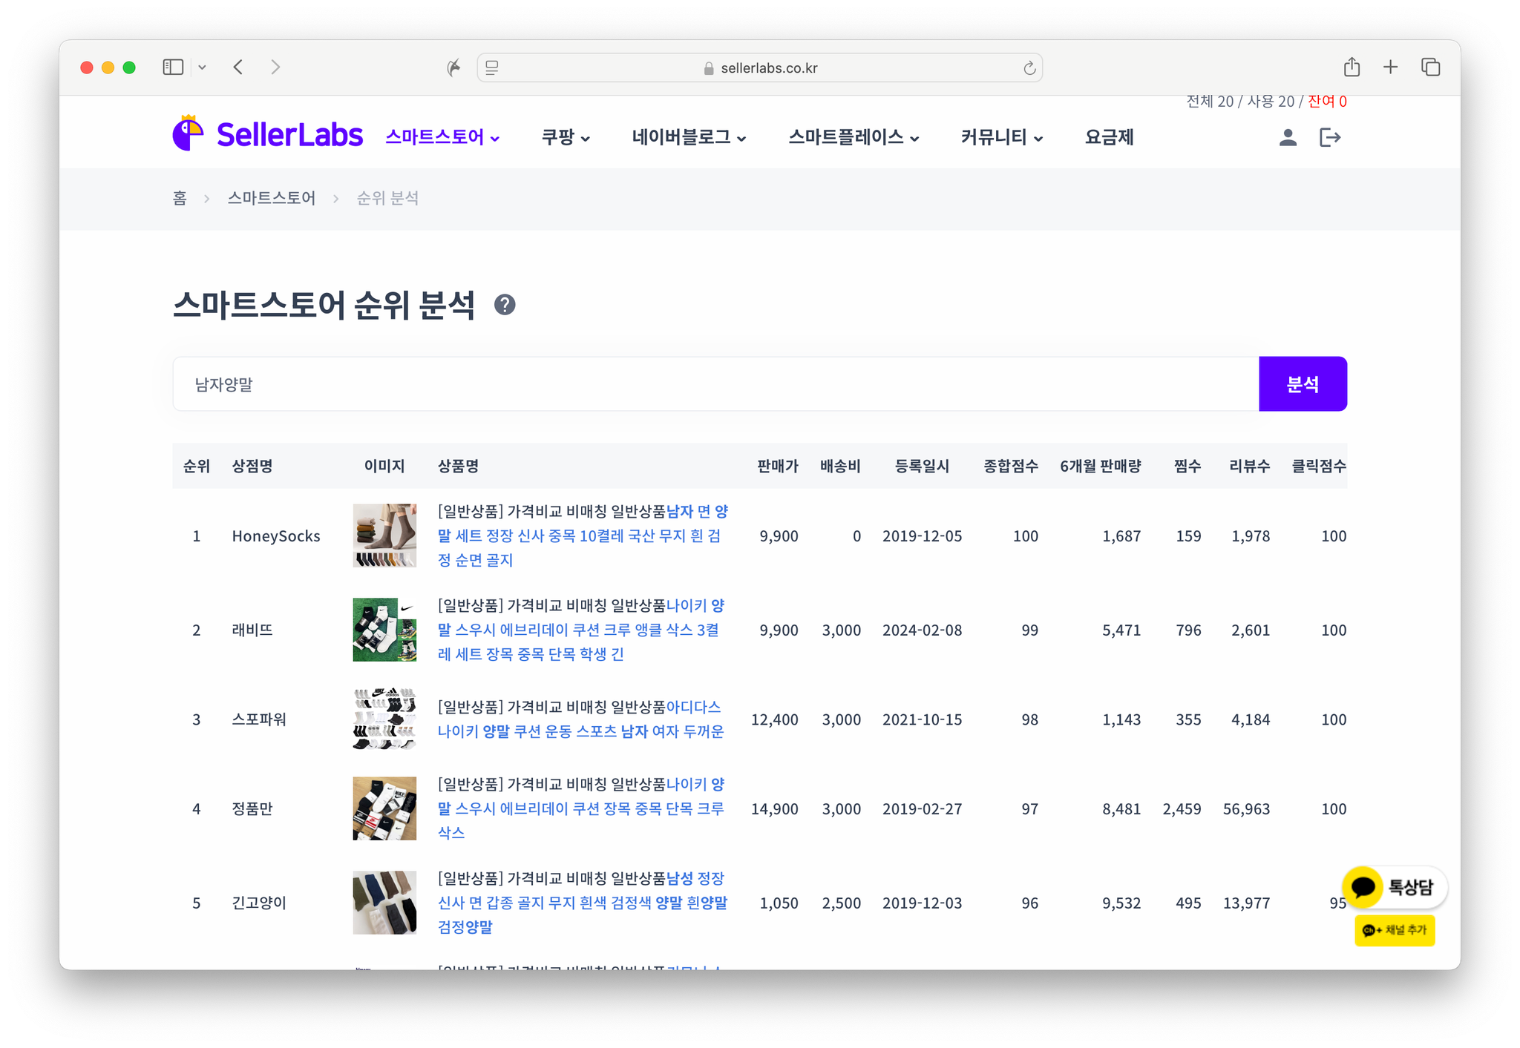Open the 톡상담 KakaoTalk chat button
1520x1048 pixels.
[x=1394, y=887]
